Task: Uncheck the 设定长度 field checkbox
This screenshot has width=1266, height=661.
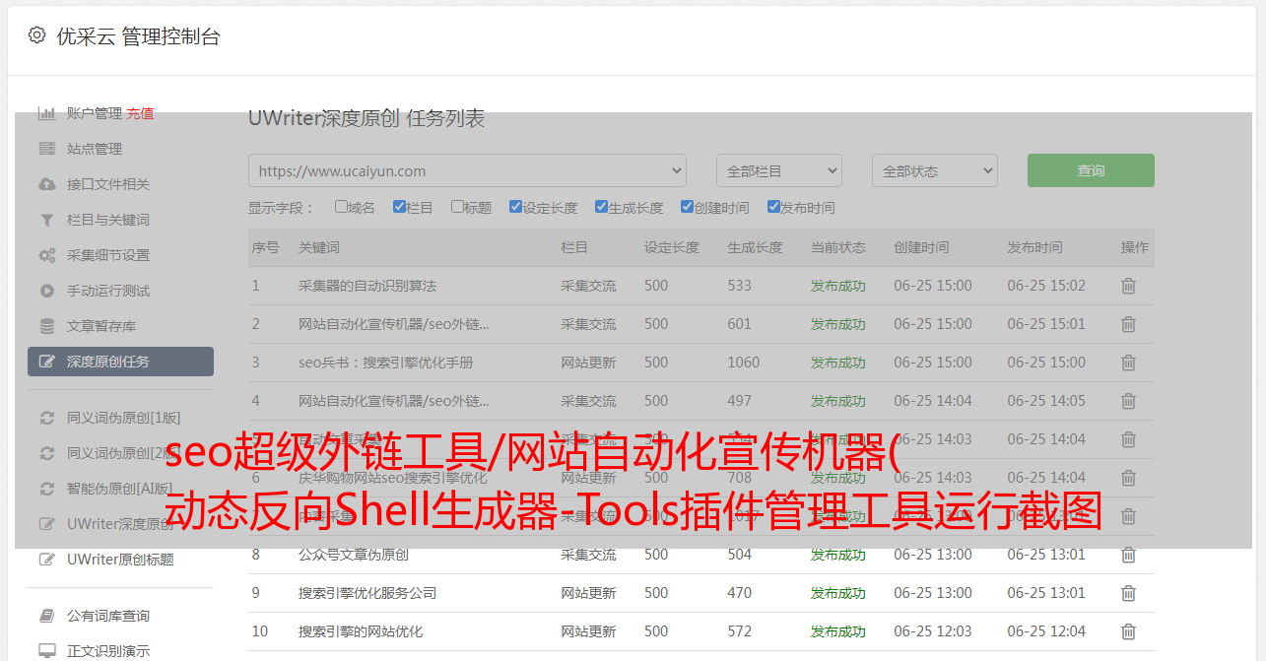Action: point(515,207)
